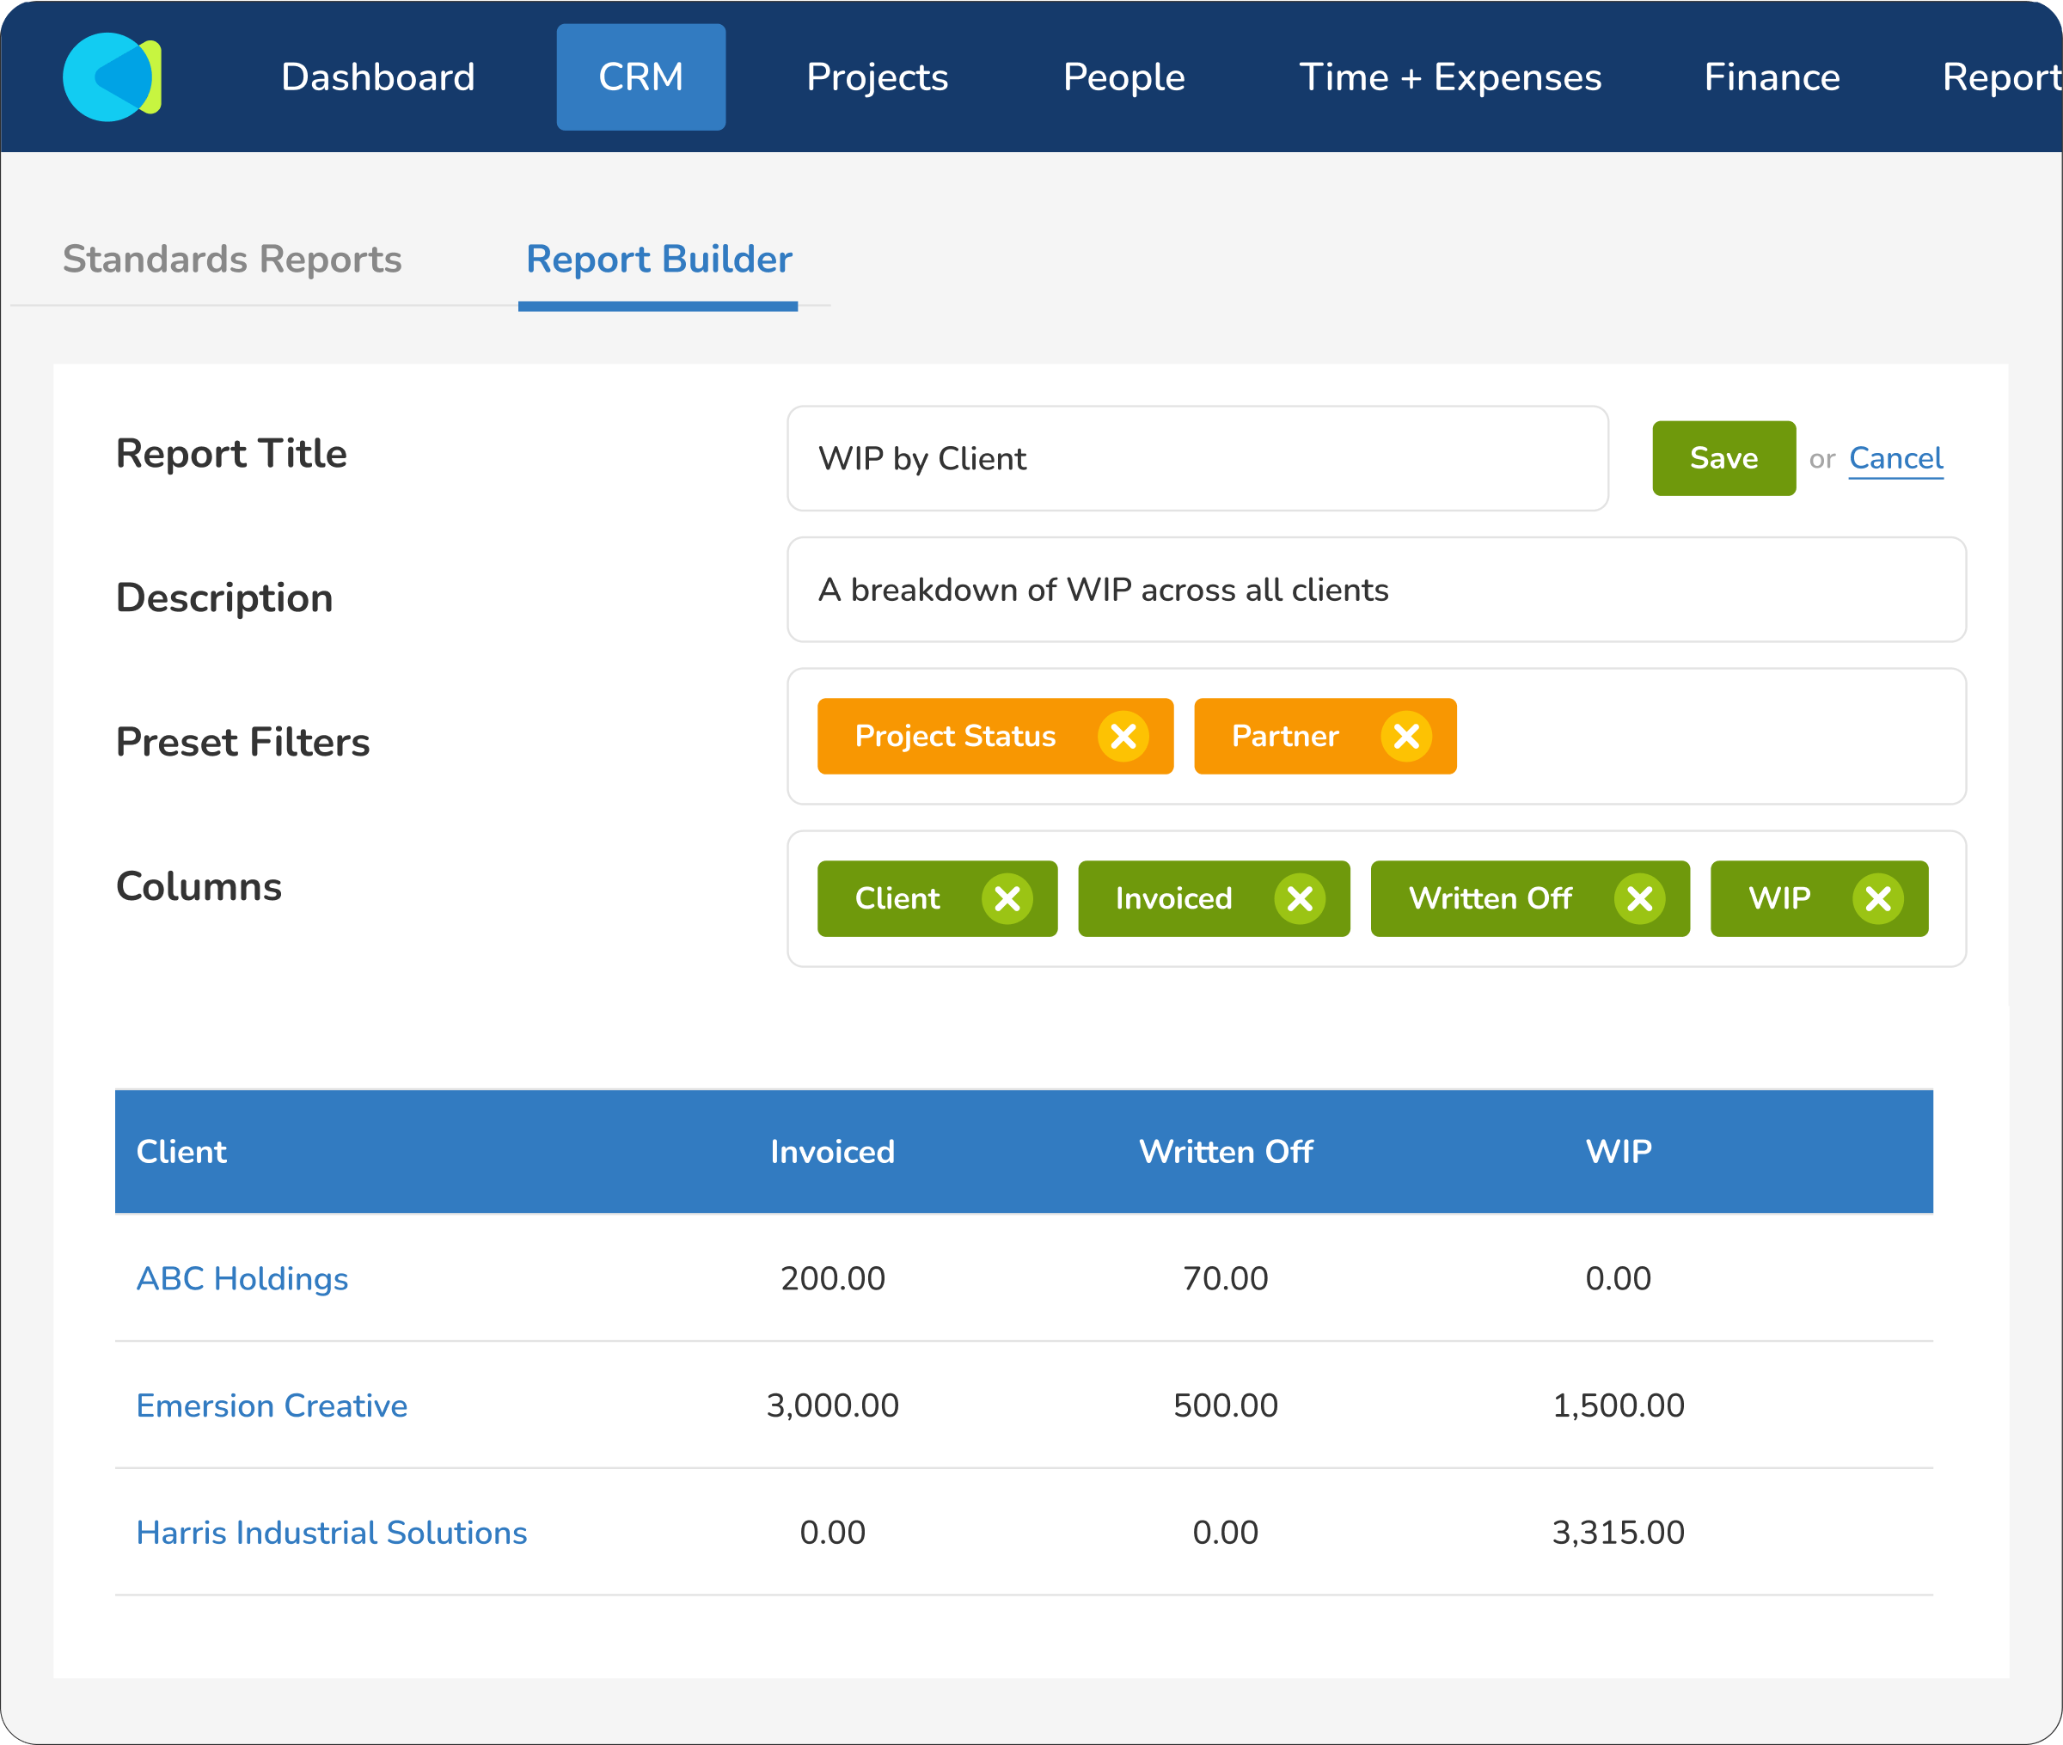This screenshot has width=2063, height=1745.
Task: Switch to Standards Reports tab
Action: pyautogui.click(x=232, y=260)
